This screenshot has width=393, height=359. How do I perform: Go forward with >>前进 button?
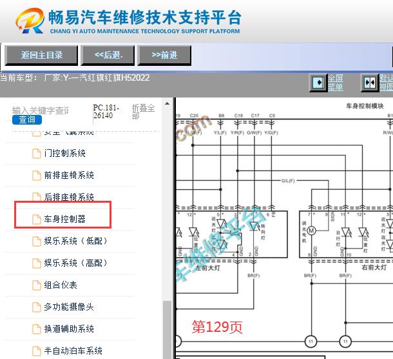tap(164, 56)
